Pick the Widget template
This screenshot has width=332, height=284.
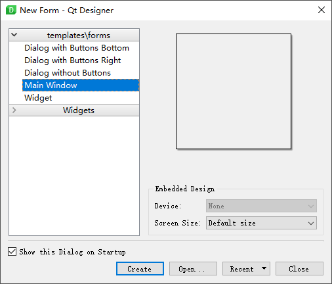pyautogui.click(x=38, y=98)
